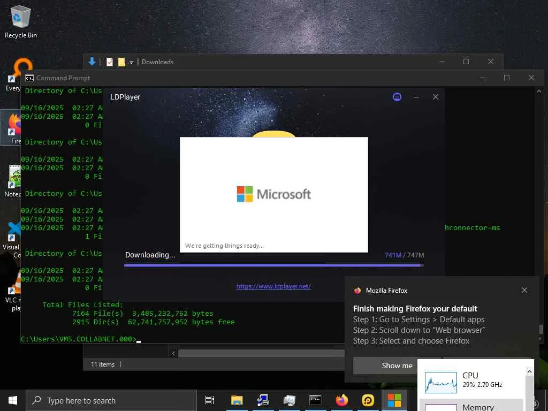Click New Folder icon in Downloads toolbar
This screenshot has width=548, height=411.
click(121, 62)
